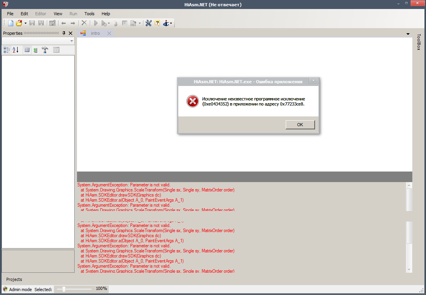
Task: Click the Save diskette icon
Action: (x=32, y=23)
